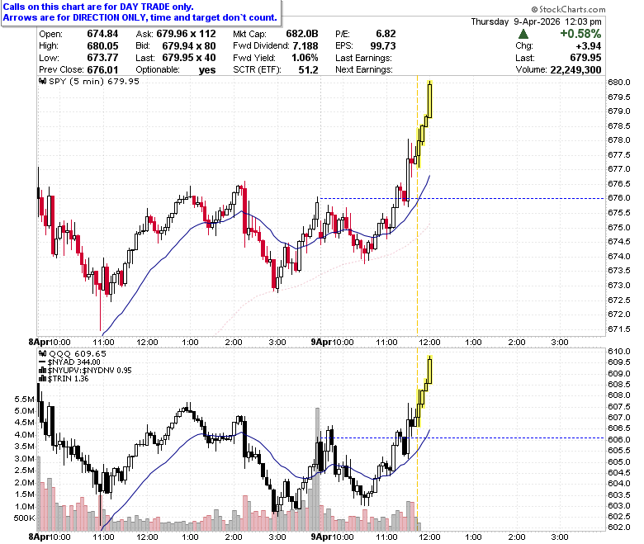The width and height of the screenshot is (644, 544).
Task: Click the $NYAD line legend icon
Action: point(42,362)
